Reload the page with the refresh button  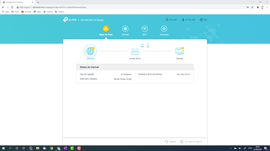(12, 7)
